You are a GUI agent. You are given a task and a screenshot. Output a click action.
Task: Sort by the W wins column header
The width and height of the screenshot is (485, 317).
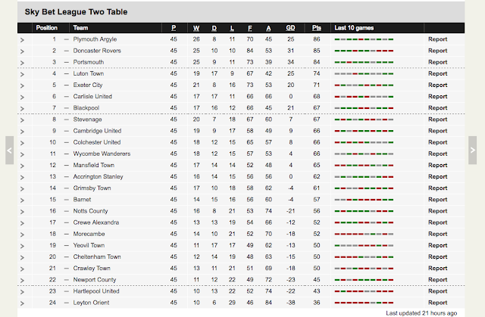pyautogui.click(x=196, y=28)
